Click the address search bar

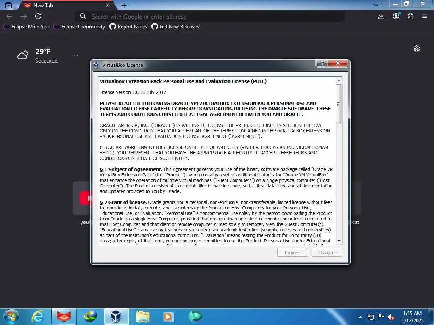tap(210, 17)
